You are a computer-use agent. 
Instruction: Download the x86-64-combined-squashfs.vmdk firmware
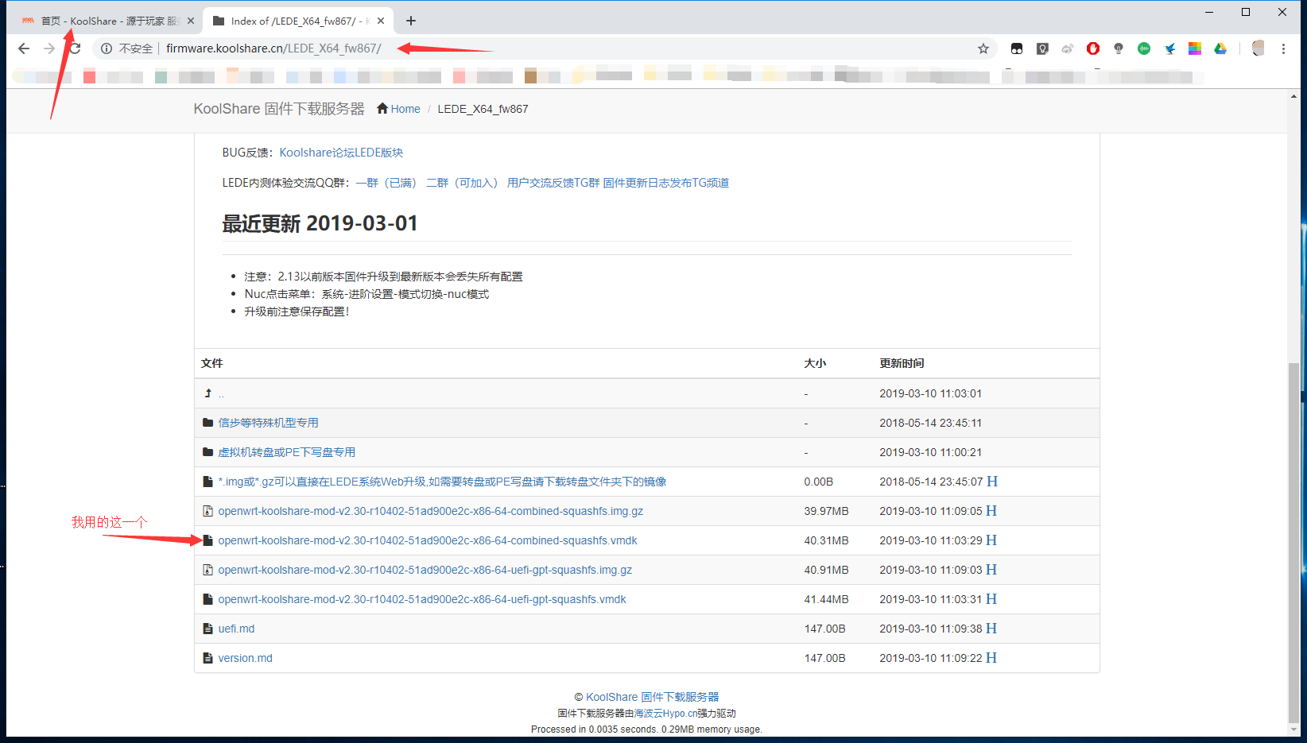tap(428, 540)
